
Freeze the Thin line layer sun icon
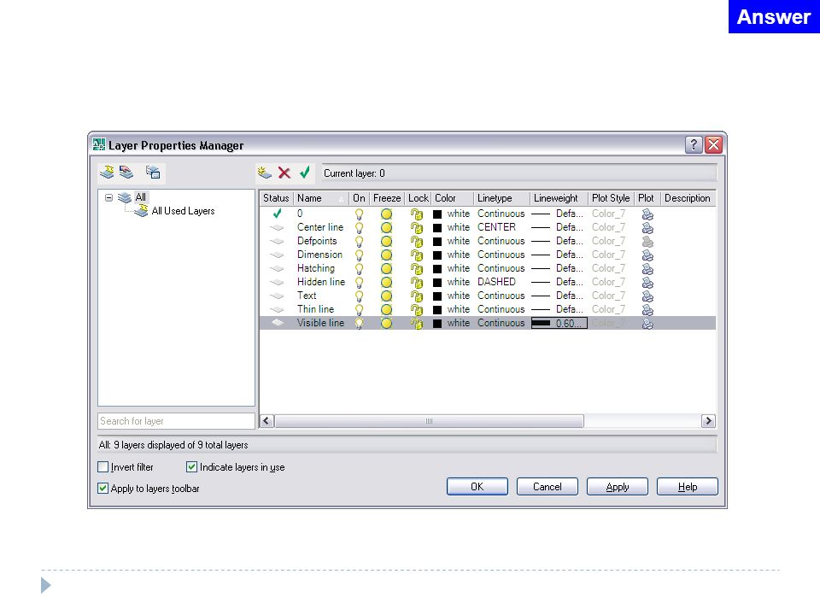386,309
